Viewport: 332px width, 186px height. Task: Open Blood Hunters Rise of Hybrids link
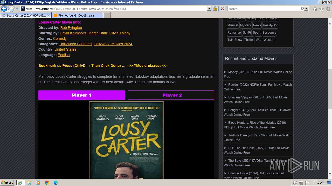[x=255, y=125]
